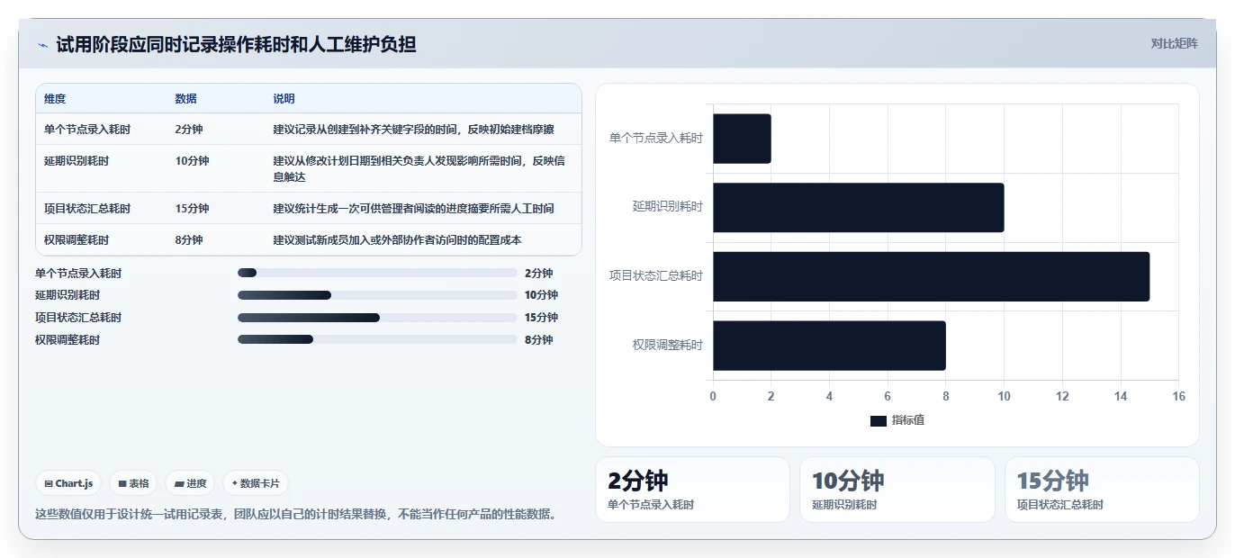Image resolution: width=1235 pixels, height=558 pixels.
Task: Click table cell 权限调整耗时 in the matrix
Action: (x=77, y=240)
